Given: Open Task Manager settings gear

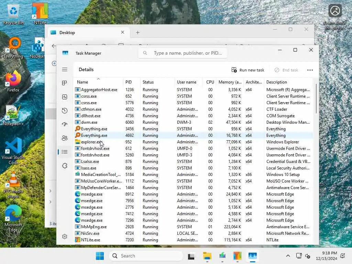Looking at the screenshot, I should (65, 236).
